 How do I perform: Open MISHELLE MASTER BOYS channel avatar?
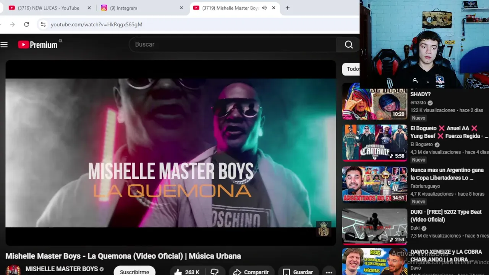13,270
